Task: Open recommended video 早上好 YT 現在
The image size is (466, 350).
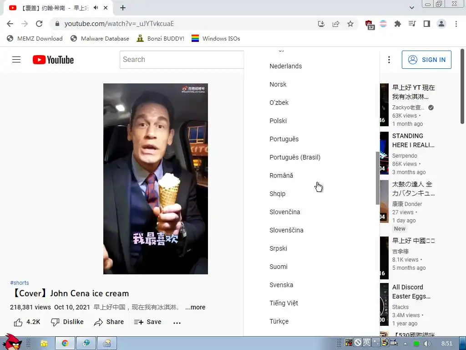Action: pos(413,92)
